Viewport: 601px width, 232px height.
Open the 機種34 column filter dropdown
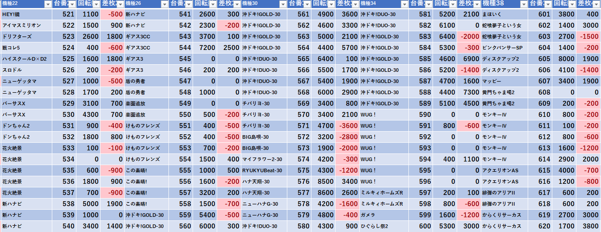click(404, 4)
